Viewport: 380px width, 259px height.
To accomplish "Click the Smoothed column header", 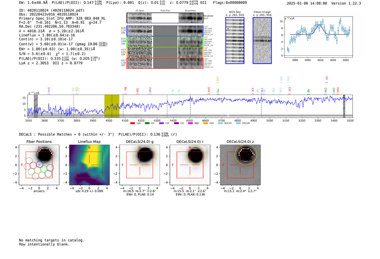I will pyautogui.click(x=190, y=11).
